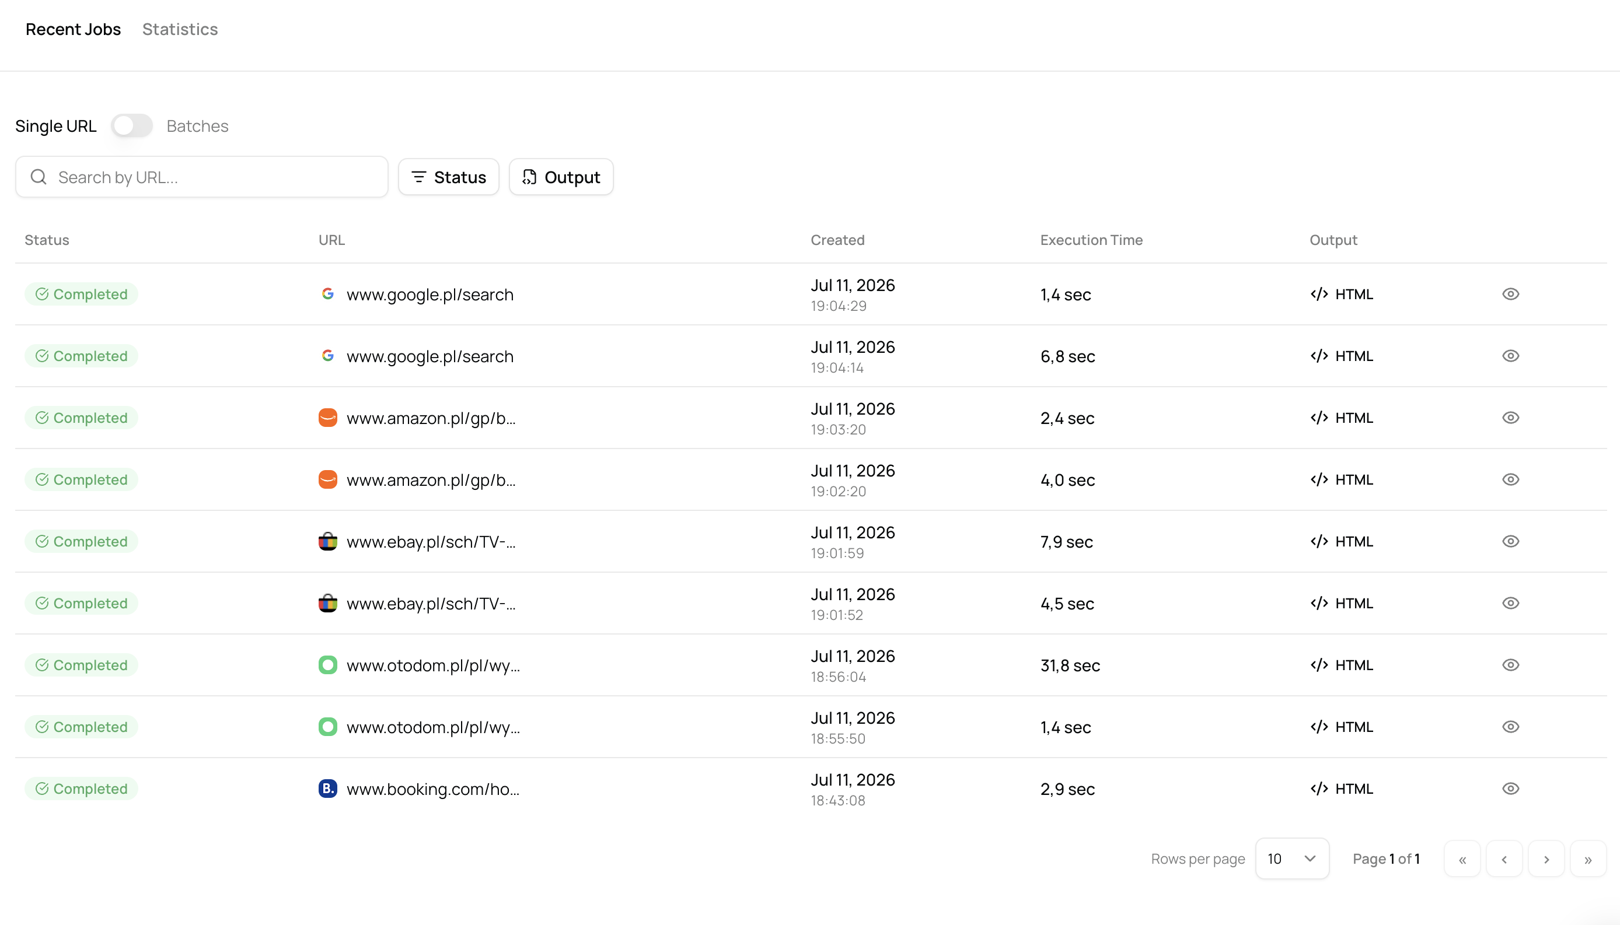Click the search magnifier icon
This screenshot has height=925, width=1620.
click(39, 177)
